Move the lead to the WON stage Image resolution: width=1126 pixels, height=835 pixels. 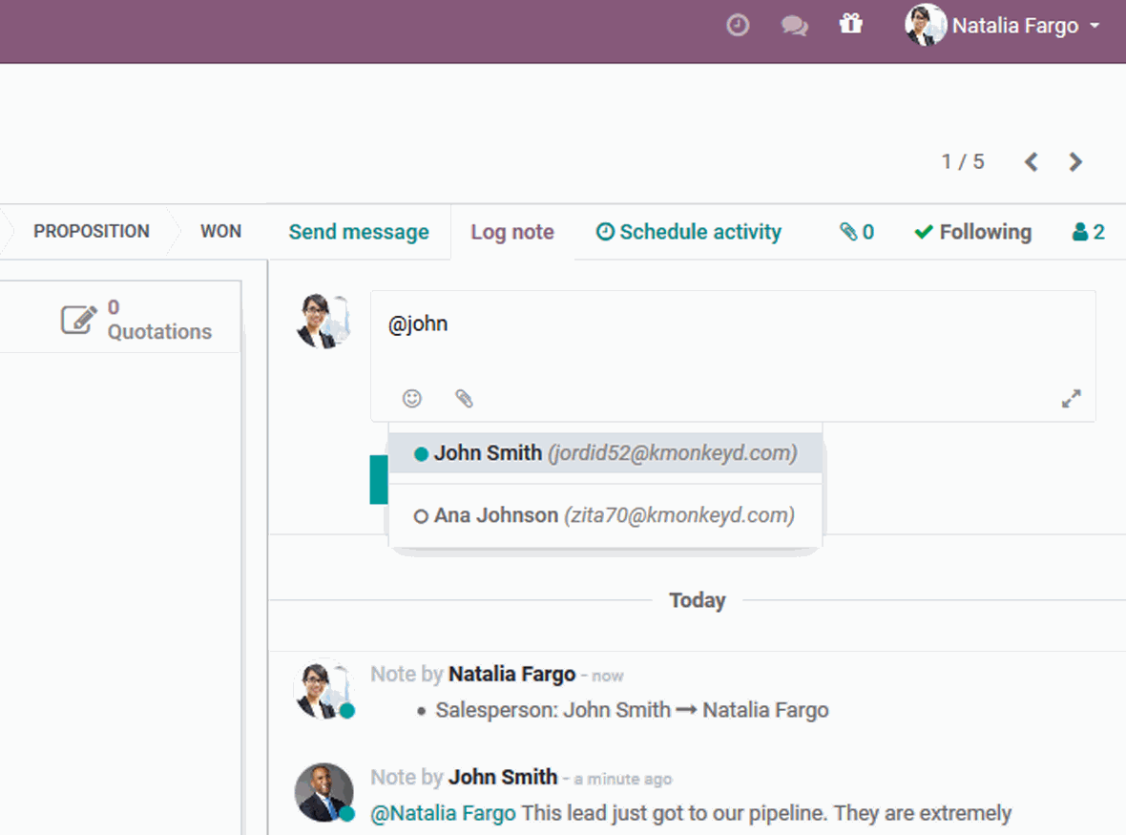pyautogui.click(x=220, y=231)
